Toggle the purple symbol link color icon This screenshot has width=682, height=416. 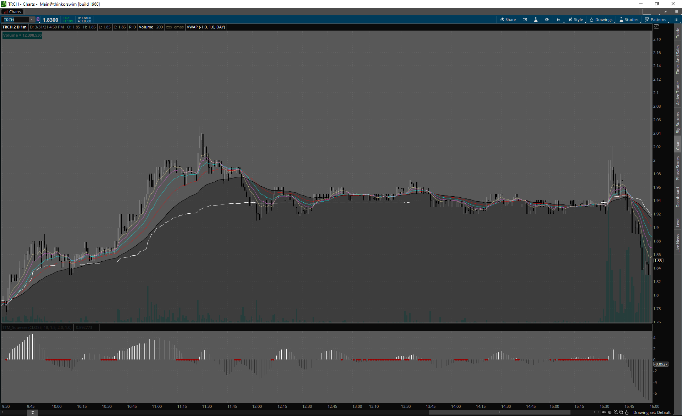click(38, 20)
